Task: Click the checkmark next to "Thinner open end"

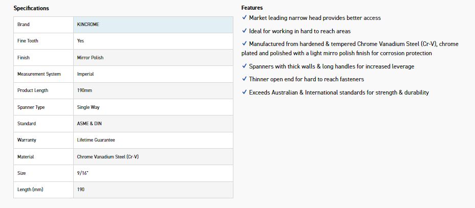Action: (244, 79)
